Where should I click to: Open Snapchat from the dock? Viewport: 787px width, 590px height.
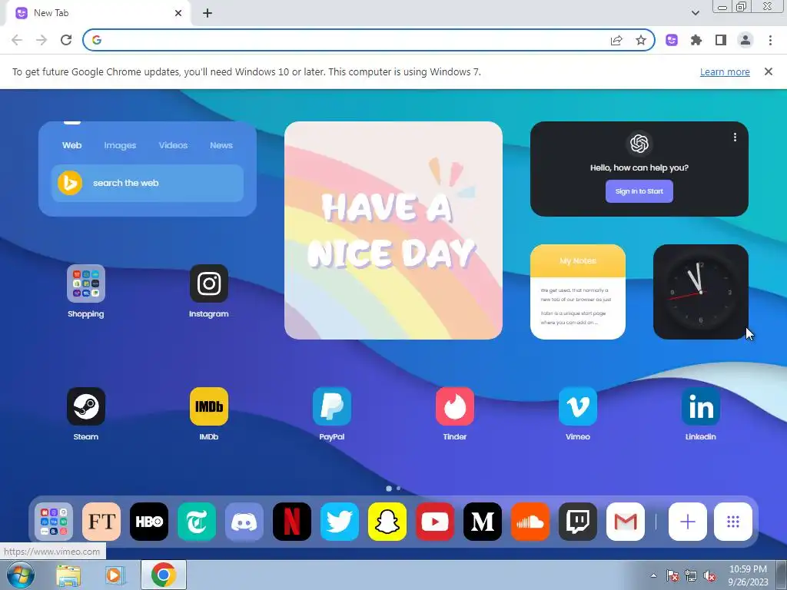click(x=387, y=522)
